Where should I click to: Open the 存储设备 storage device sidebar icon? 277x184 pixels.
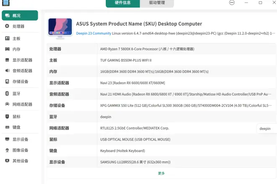point(7,81)
